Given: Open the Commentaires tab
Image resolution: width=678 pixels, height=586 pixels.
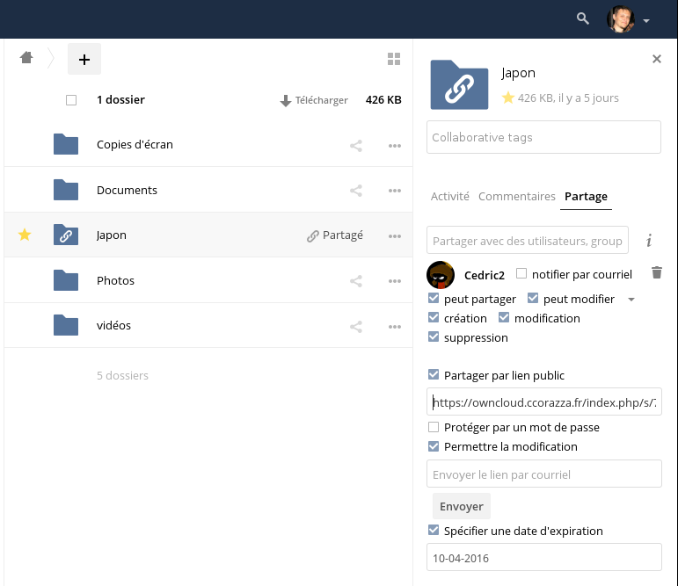Looking at the screenshot, I should click(x=517, y=197).
